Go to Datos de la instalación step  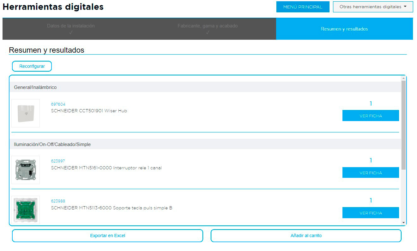coord(71,29)
